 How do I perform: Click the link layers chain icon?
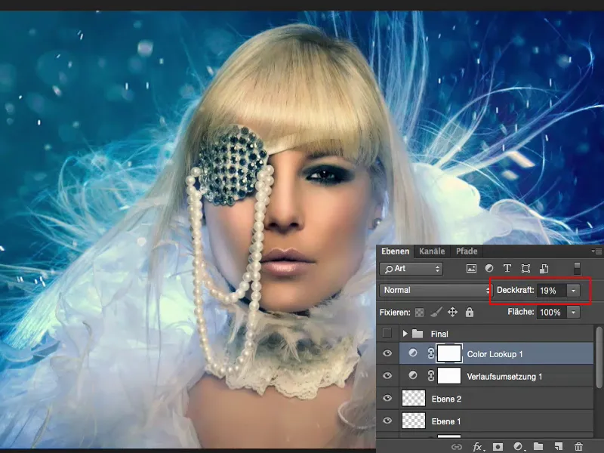pyautogui.click(x=457, y=446)
